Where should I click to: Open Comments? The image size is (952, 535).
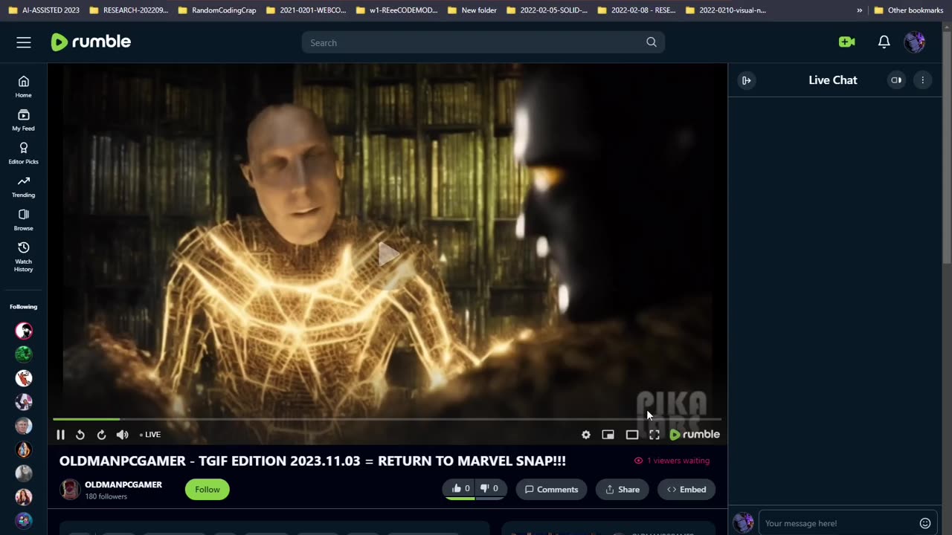point(552,490)
